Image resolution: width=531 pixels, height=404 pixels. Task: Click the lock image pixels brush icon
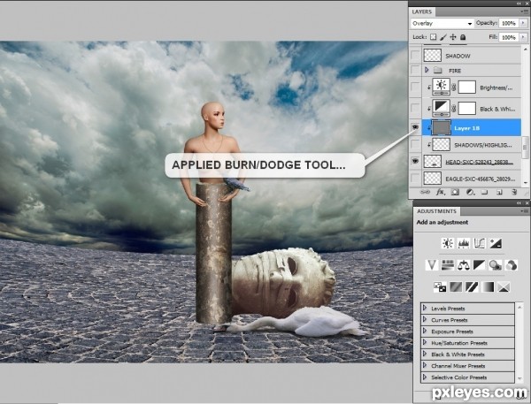point(443,36)
